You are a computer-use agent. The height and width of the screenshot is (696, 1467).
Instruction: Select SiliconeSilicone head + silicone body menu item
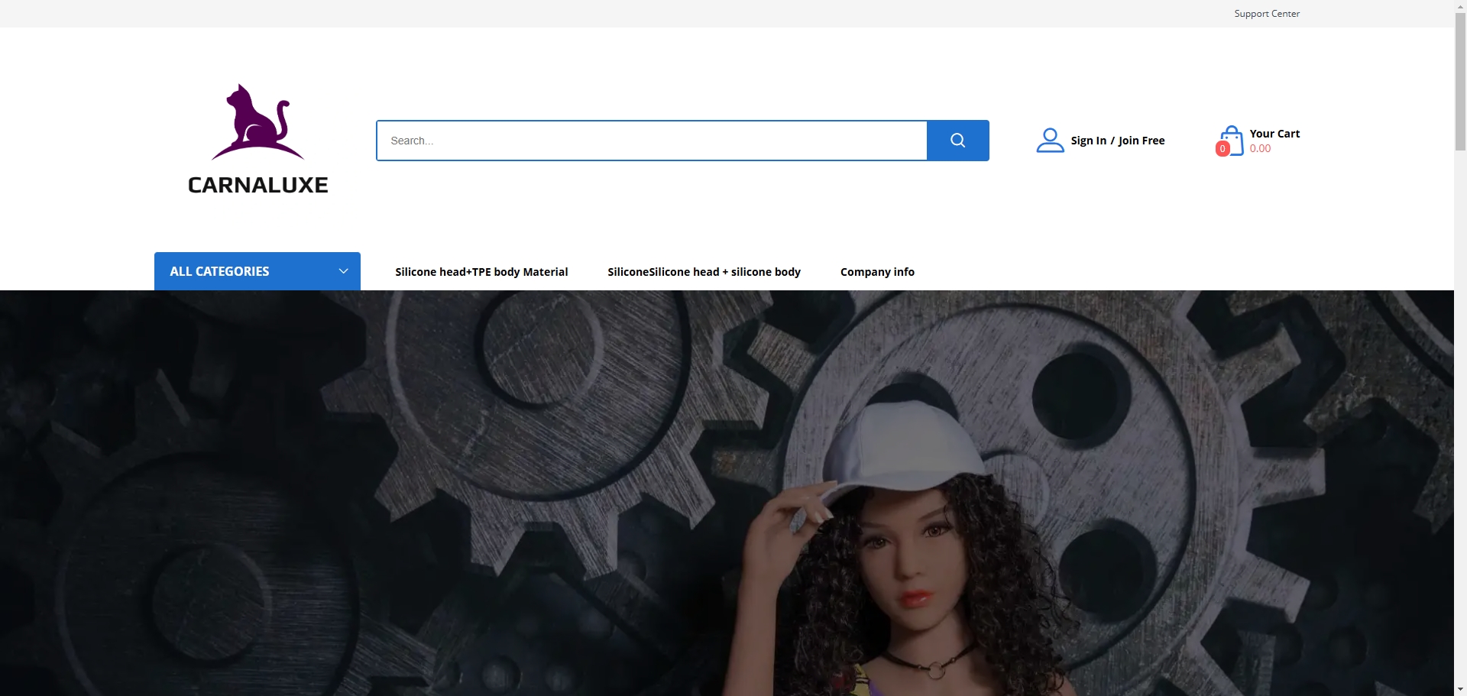click(704, 272)
